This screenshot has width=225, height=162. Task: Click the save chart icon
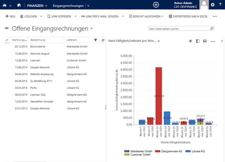[205, 41]
